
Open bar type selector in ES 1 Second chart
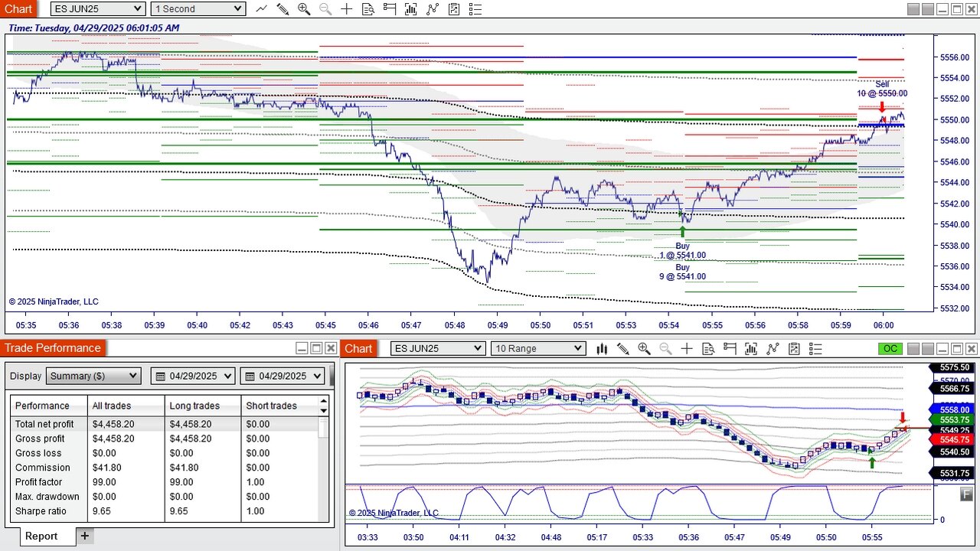pyautogui.click(x=262, y=9)
